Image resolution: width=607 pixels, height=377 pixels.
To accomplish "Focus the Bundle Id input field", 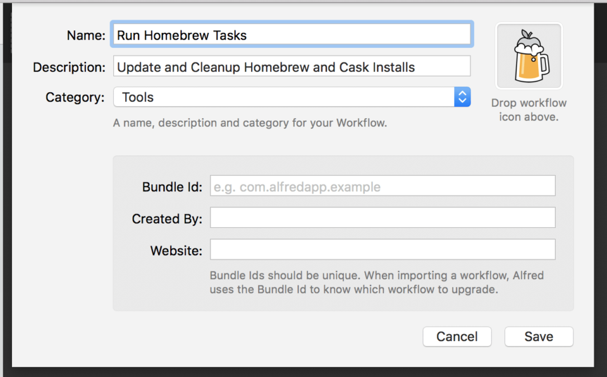I will tap(383, 186).
